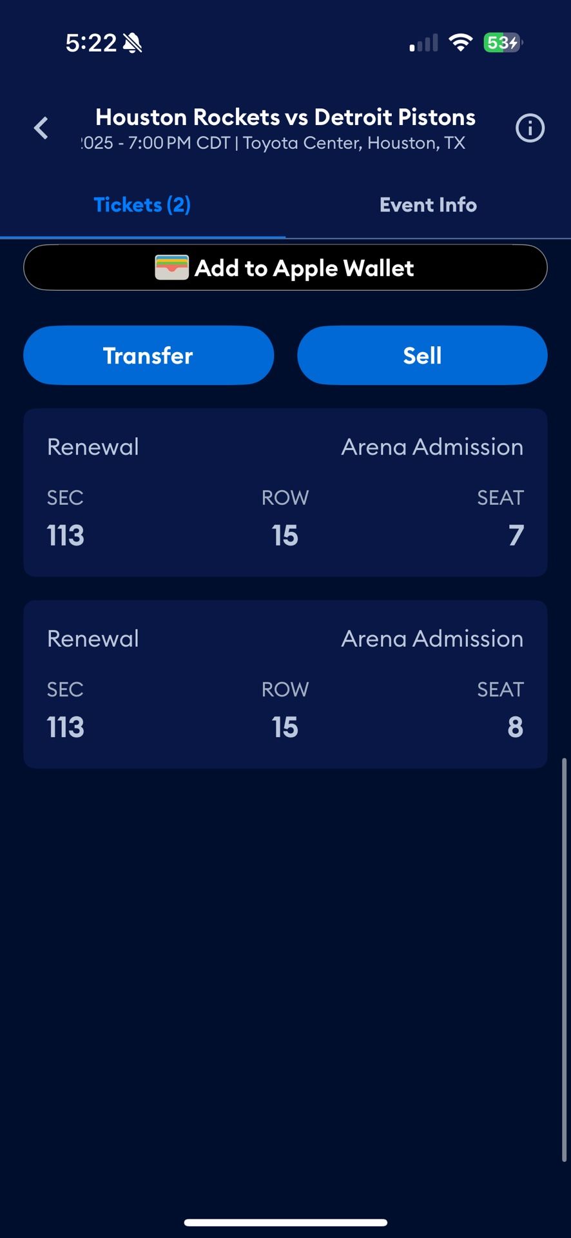Select the ticket card for seat 7
This screenshot has height=1238, width=571.
[x=285, y=492]
